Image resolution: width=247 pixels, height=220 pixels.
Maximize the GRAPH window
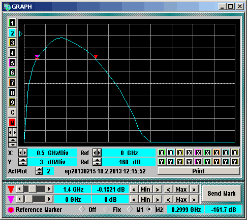(231, 7)
